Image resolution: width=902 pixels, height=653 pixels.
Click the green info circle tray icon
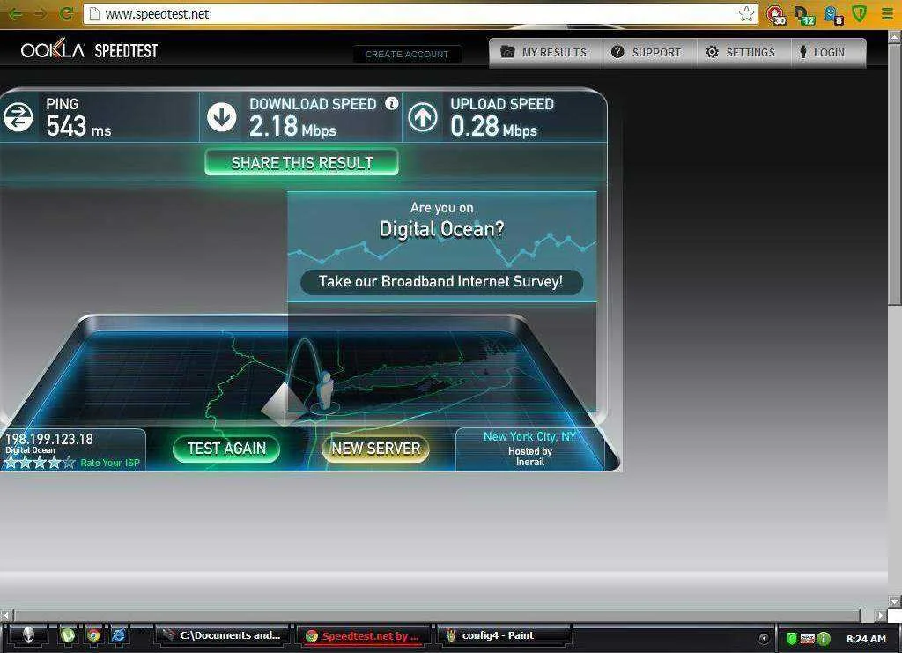[x=824, y=639]
